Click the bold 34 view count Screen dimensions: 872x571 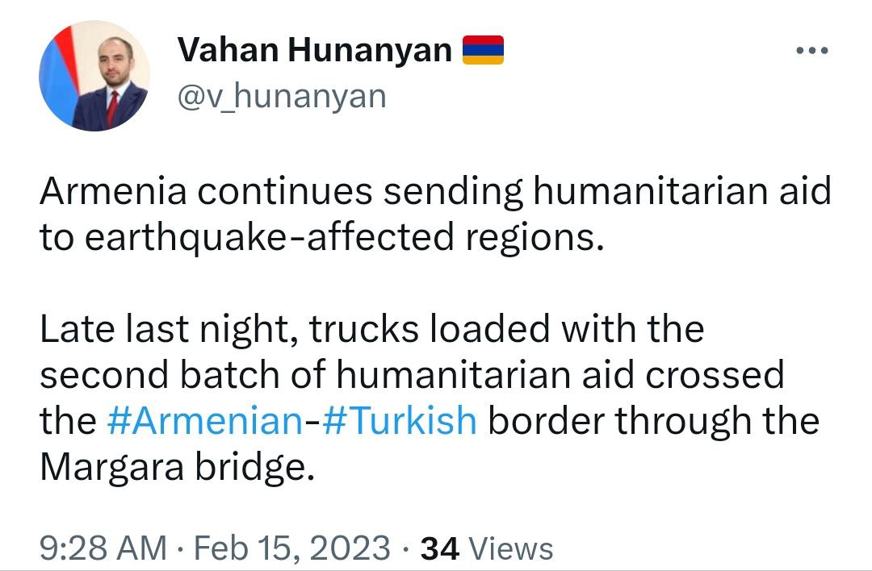pos(440,548)
